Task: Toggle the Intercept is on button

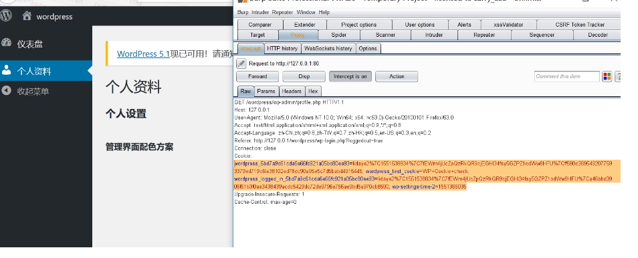Action: [350, 76]
